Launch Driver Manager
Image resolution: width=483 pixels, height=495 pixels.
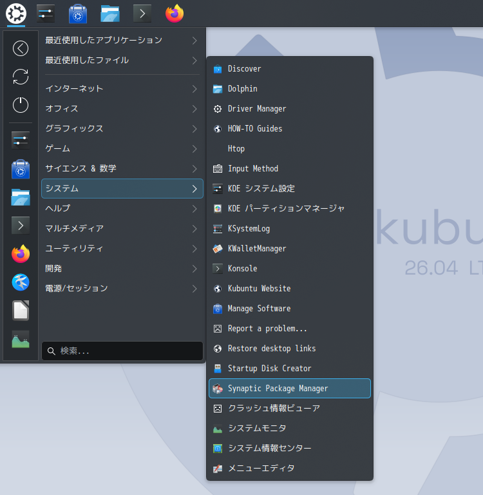coord(290,108)
